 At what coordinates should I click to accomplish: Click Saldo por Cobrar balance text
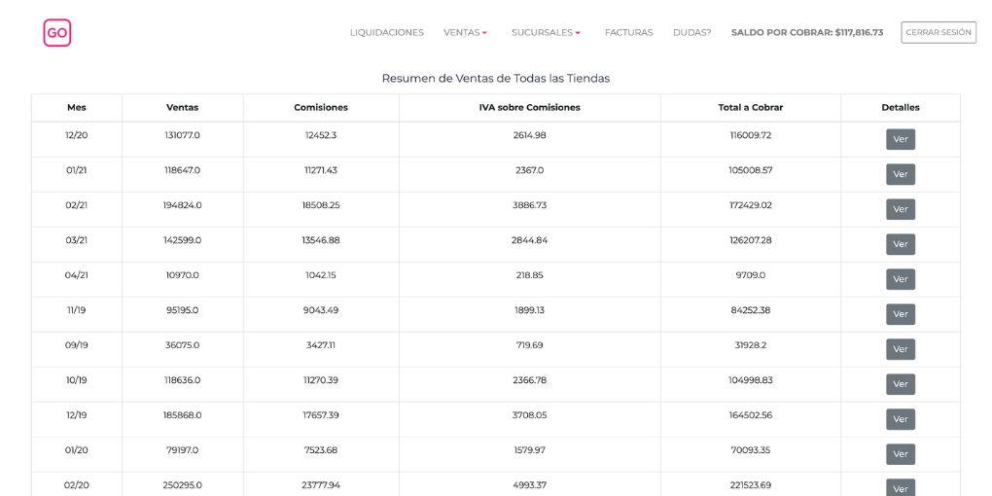pos(806,32)
